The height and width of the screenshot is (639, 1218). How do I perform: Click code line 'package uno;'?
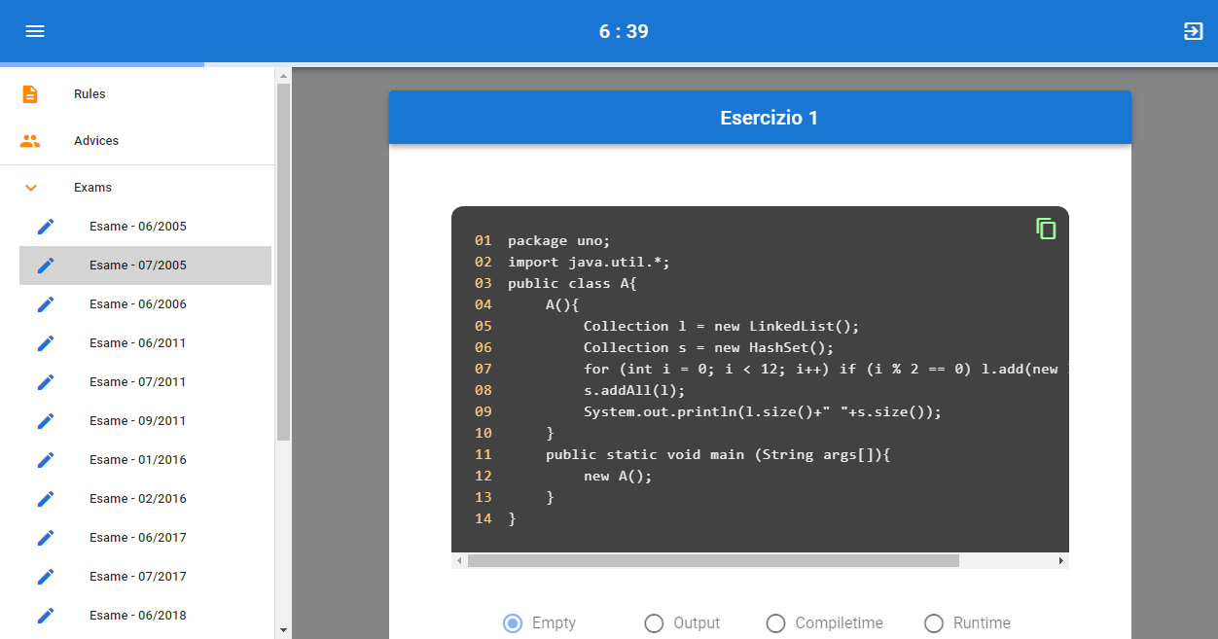558,240
